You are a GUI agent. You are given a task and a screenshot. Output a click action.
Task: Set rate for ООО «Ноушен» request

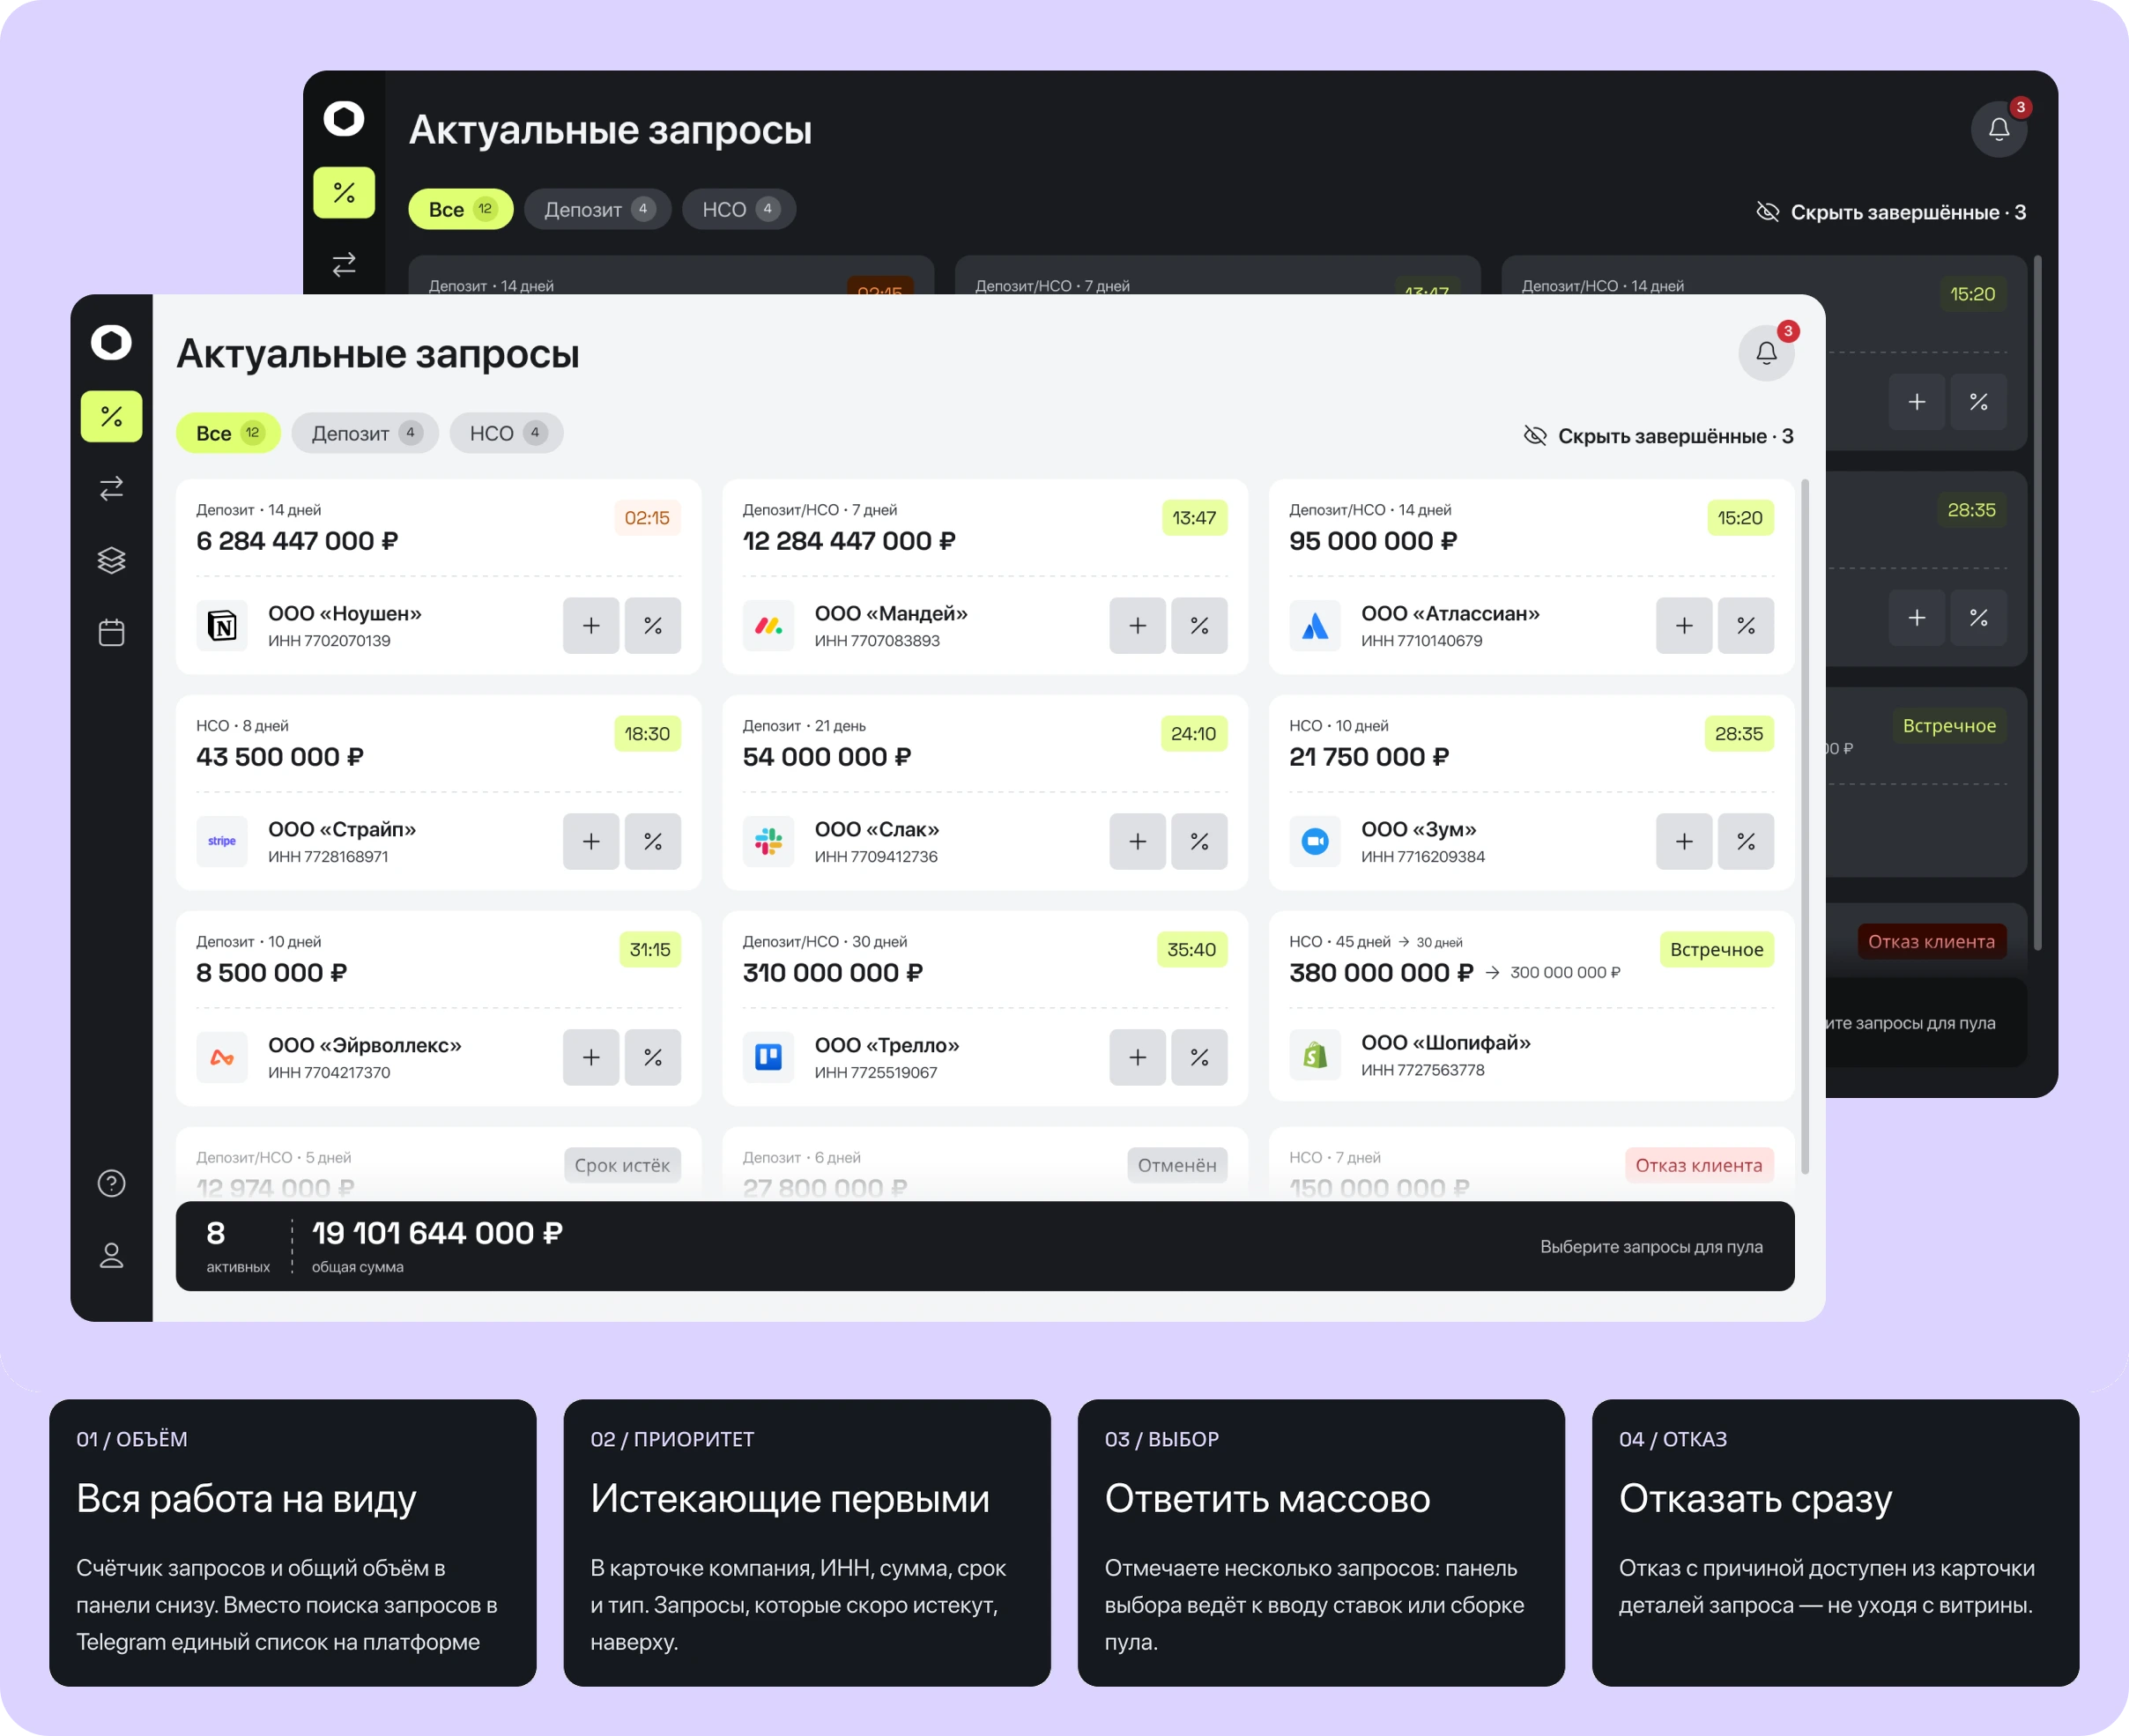click(653, 625)
